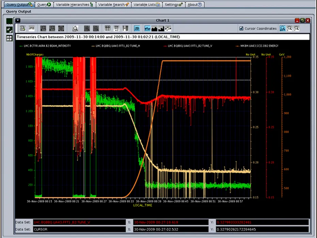Toggle the 2D chart view button
Screen dimensions: 317x238
click(x=137, y=29)
